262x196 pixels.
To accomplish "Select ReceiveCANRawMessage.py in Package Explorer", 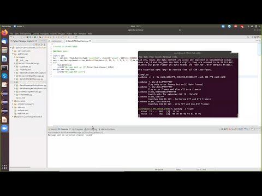I will click(x=30, y=76).
